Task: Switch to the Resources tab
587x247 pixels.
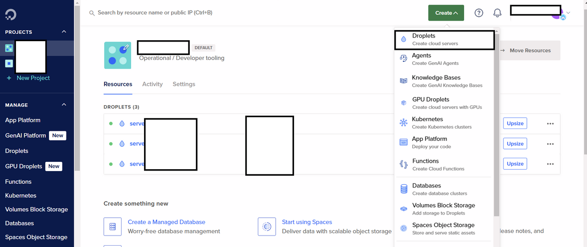Action: click(x=118, y=84)
